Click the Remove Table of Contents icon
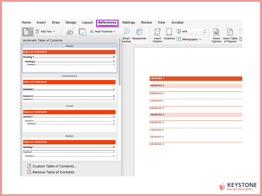Image resolution: width=262 pixels, height=196 pixels. pos(29,172)
